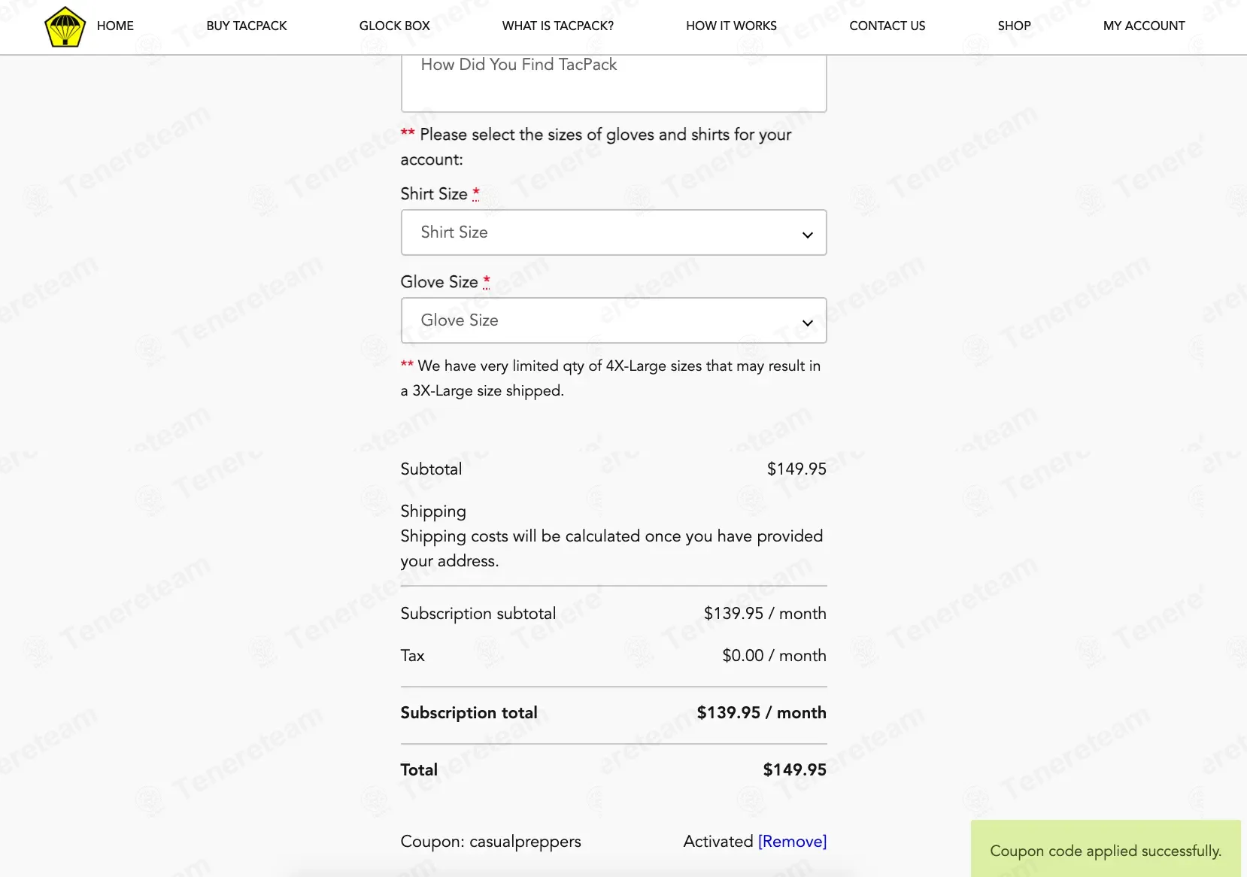Focus the How Did You Find TacPack field
The height and width of the screenshot is (877, 1247).
(614, 83)
